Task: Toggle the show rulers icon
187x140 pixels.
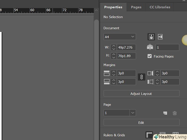Action: pyautogui.click(x=149, y=135)
